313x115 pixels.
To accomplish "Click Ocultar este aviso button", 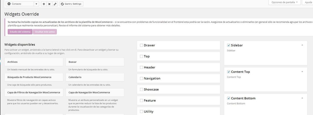I will (45, 32).
